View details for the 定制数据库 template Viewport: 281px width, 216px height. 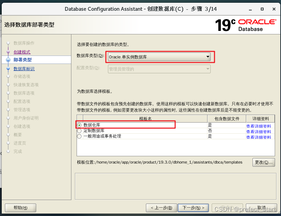coord(258,132)
